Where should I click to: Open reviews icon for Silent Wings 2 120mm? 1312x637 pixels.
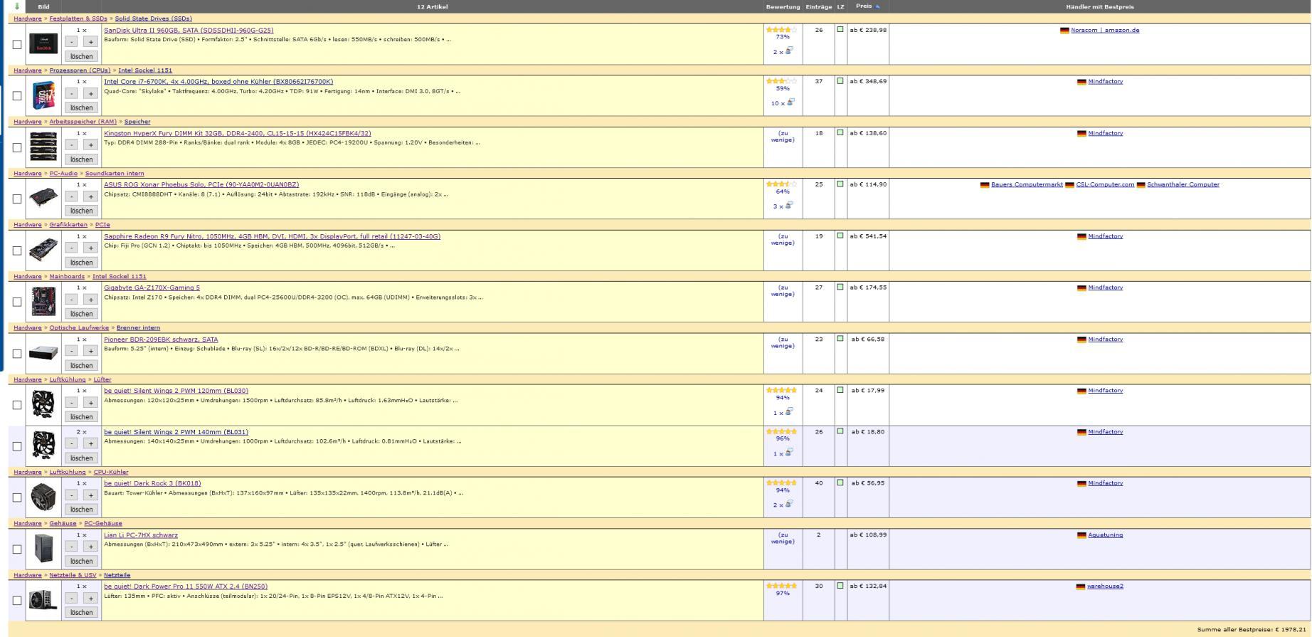[x=789, y=411]
